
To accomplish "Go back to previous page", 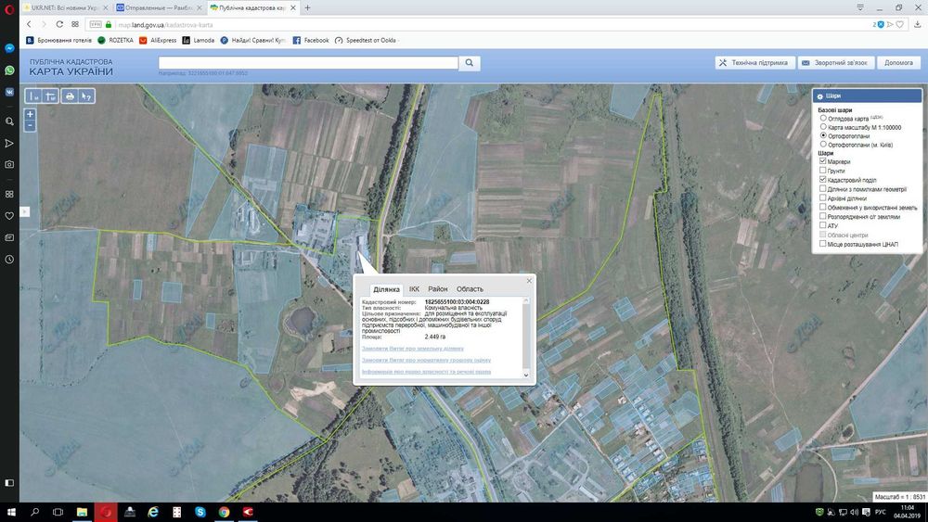I will pyautogui.click(x=29, y=24).
